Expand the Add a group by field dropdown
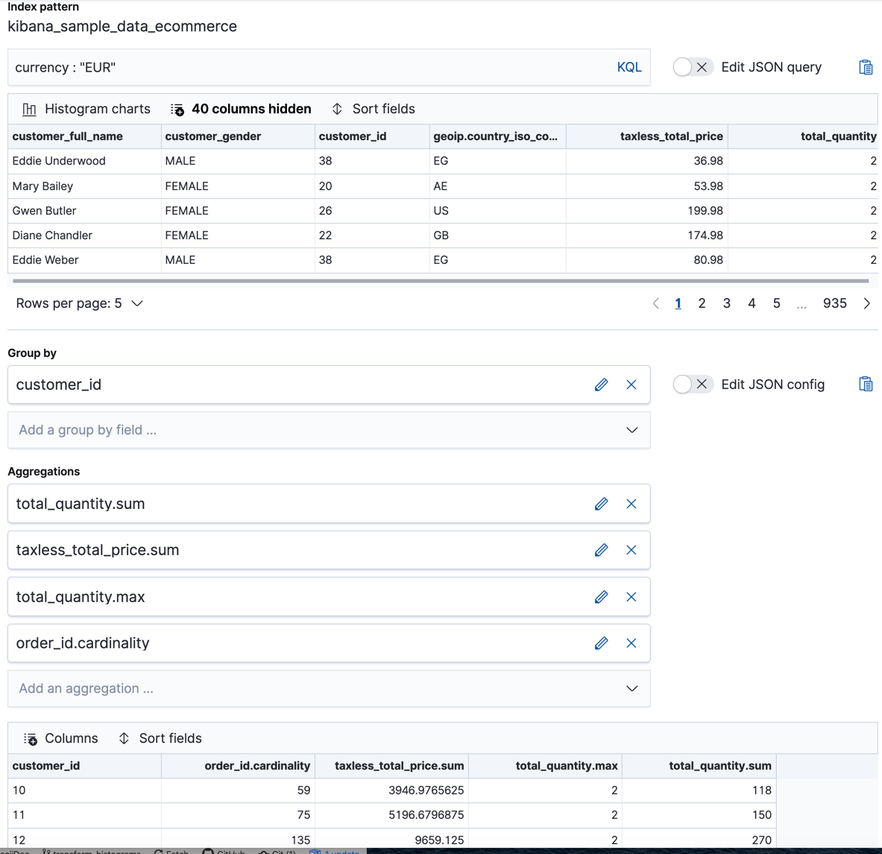This screenshot has height=854, width=882. [631, 430]
